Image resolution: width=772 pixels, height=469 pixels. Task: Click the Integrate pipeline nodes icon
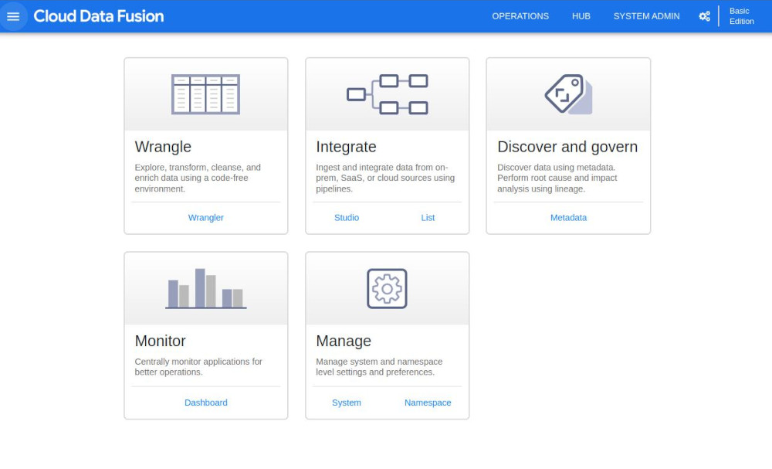tap(388, 94)
